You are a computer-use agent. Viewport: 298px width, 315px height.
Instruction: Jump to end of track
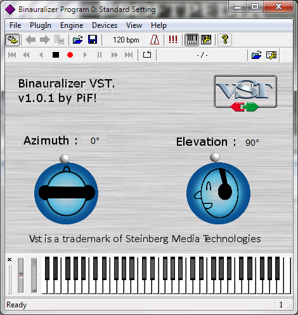(x=129, y=55)
